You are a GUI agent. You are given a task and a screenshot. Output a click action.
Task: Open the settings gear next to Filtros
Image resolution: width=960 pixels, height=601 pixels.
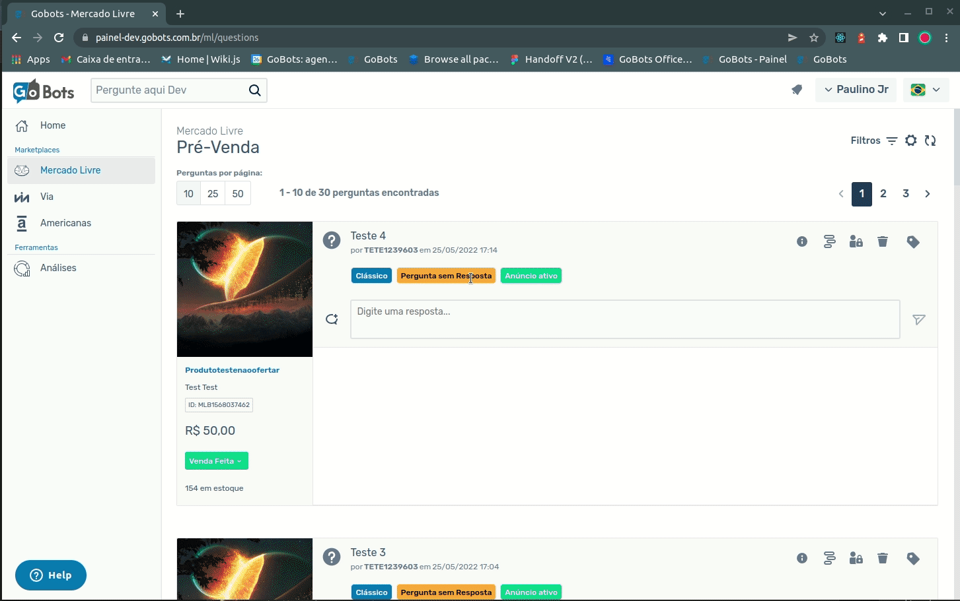(911, 141)
